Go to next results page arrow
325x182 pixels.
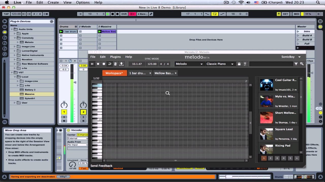[x=297, y=158]
